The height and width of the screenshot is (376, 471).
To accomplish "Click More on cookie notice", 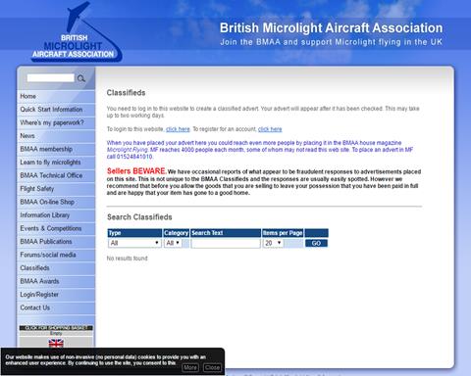I will pyautogui.click(x=190, y=368).
